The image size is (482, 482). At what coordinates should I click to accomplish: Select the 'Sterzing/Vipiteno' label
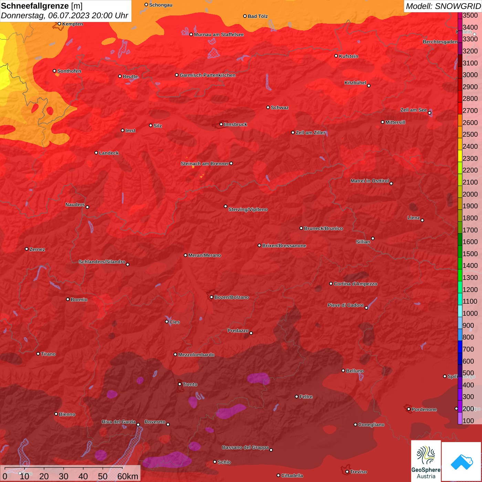[x=248, y=209]
